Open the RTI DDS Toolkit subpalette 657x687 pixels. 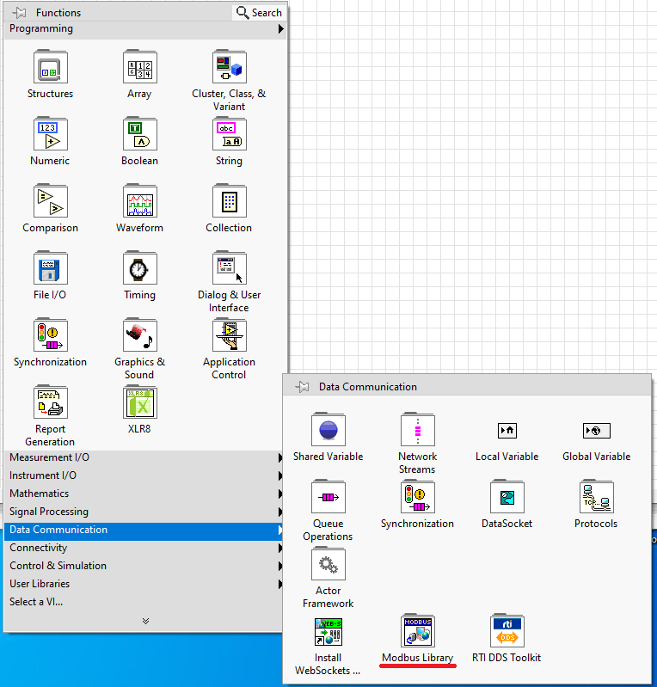pyautogui.click(x=507, y=631)
